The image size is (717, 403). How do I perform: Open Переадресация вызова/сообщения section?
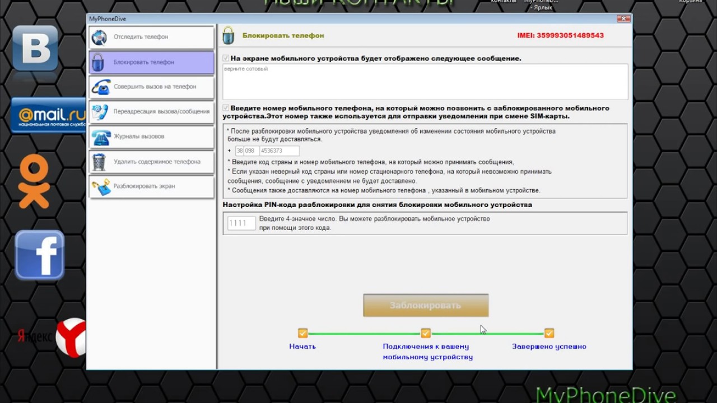[x=151, y=111]
